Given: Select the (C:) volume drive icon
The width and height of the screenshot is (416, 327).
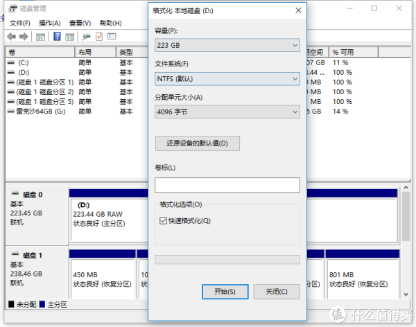Looking at the screenshot, I should pos(11,63).
